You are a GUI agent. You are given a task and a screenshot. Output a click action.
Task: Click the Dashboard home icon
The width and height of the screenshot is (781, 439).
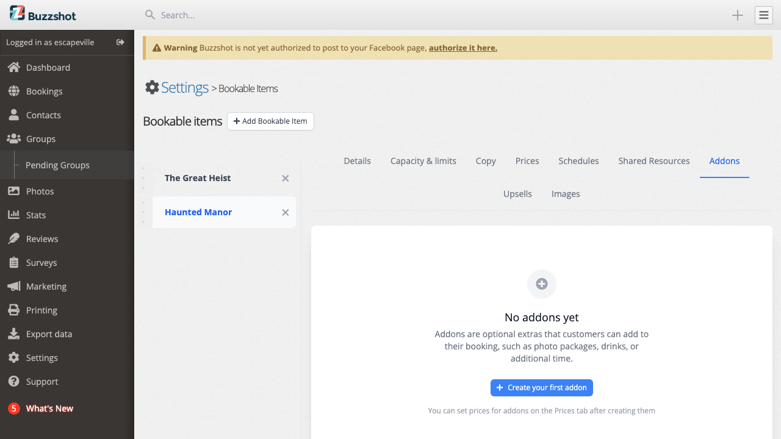(x=13, y=67)
